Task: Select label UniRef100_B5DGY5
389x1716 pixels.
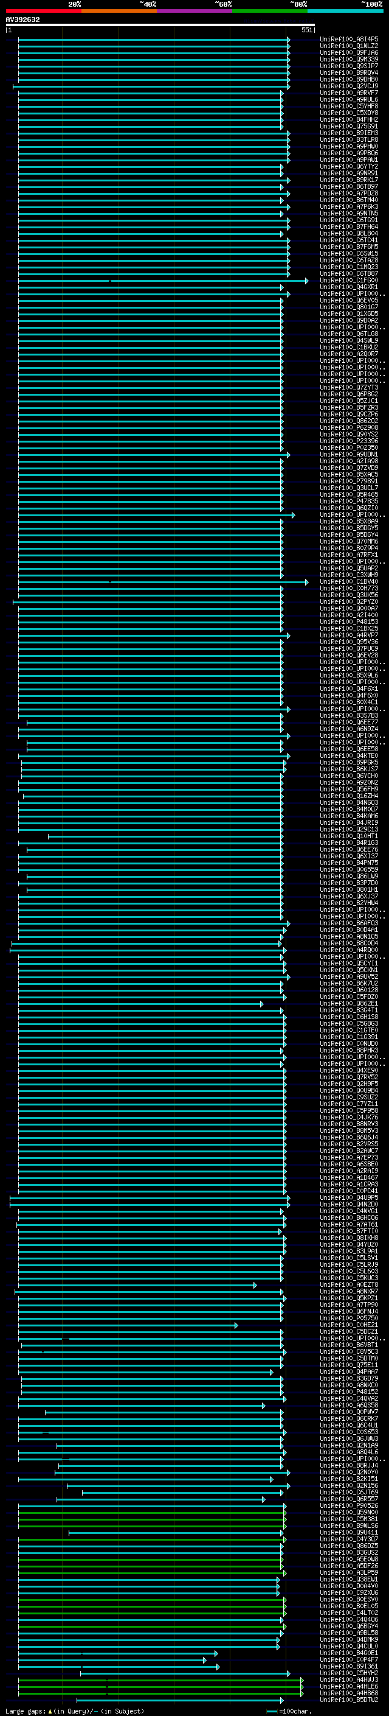Action: [349, 528]
